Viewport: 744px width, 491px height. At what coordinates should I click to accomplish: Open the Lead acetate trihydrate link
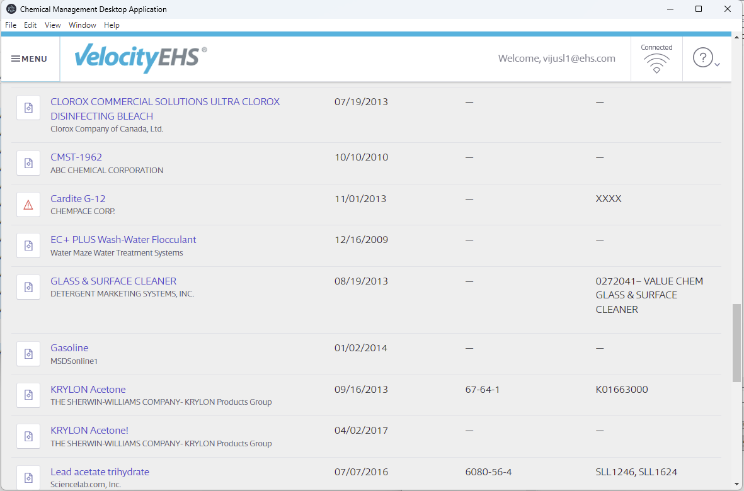100,471
